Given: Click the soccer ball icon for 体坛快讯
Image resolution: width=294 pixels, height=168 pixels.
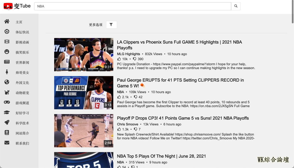Looking at the screenshot, I should [x=7, y=32].
